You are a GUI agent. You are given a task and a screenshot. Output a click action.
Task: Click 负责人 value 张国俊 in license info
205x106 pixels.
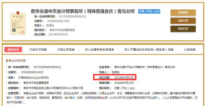pos(116,72)
